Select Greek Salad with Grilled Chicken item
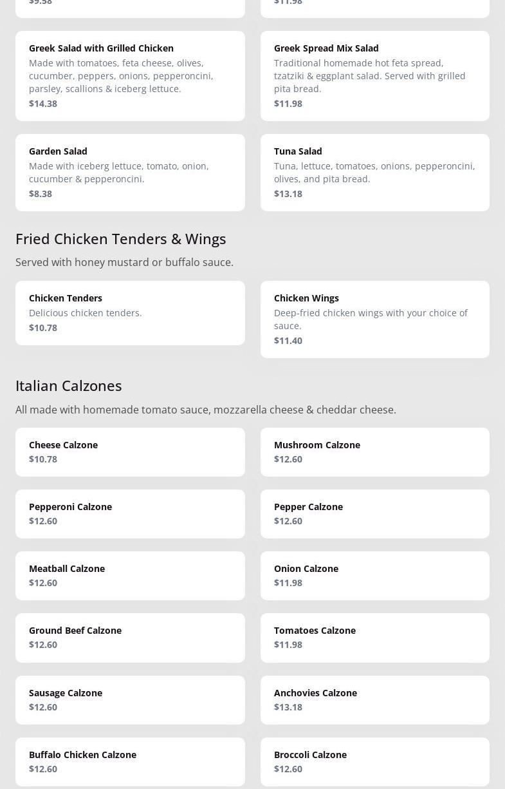 point(130,76)
